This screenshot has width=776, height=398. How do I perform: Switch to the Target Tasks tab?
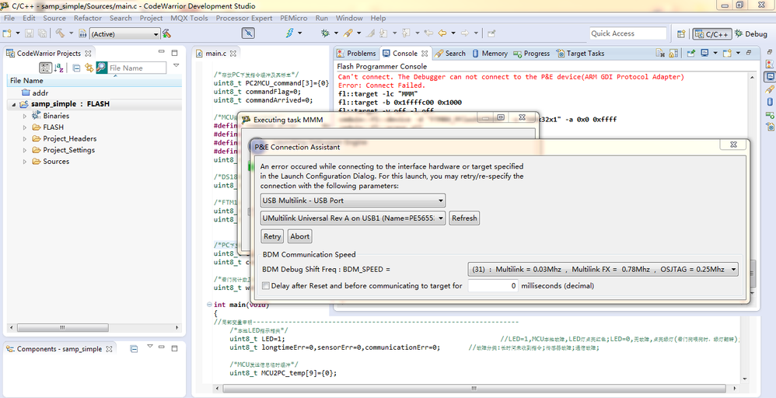[580, 54]
